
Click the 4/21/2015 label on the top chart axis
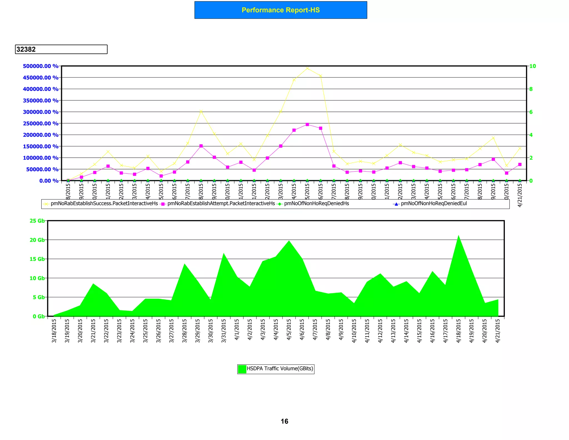point(520,196)
